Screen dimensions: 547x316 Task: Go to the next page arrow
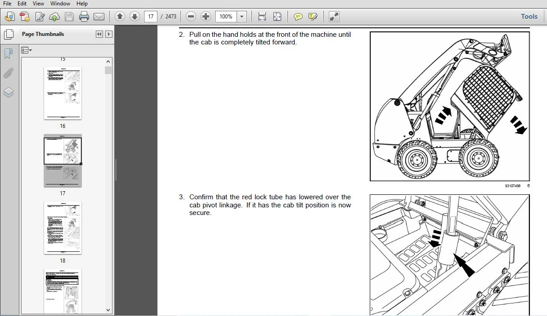tap(135, 17)
